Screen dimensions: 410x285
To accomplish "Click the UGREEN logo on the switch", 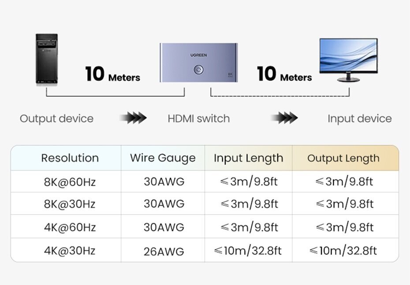I will click(x=198, y=55).
